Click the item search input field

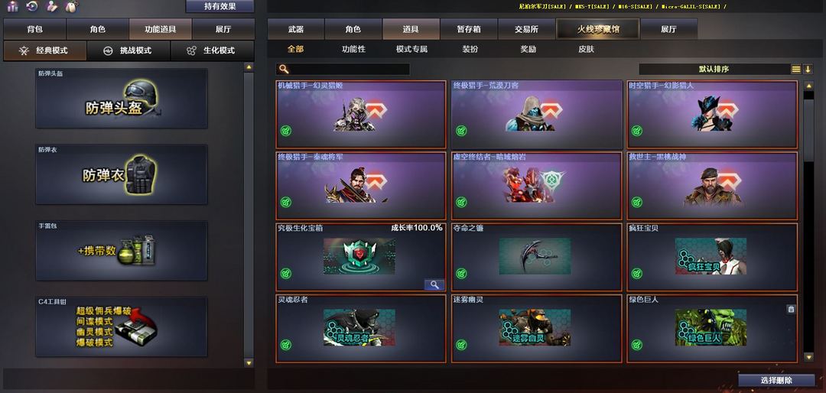(343, 69)
